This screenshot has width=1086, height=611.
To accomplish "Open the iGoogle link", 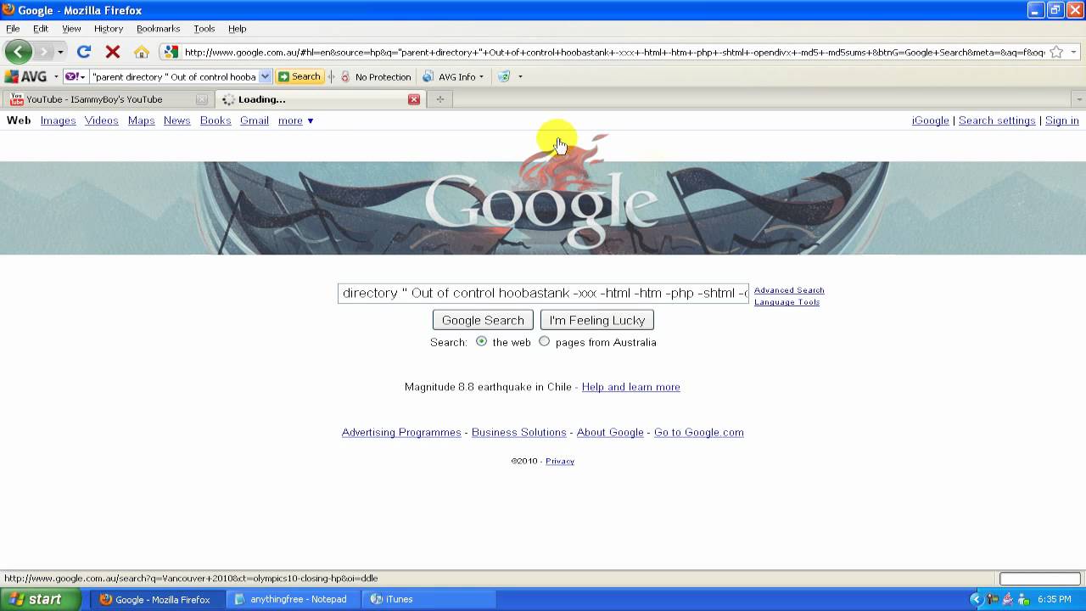I will coord(931,121).
